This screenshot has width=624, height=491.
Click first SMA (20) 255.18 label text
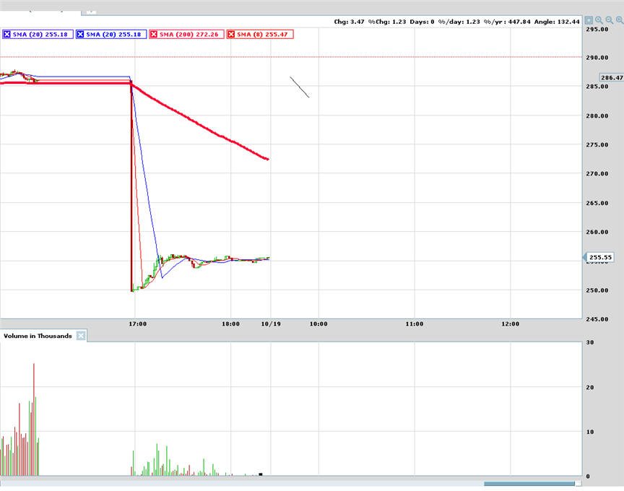pyautogui.click(x=40, y=35)
